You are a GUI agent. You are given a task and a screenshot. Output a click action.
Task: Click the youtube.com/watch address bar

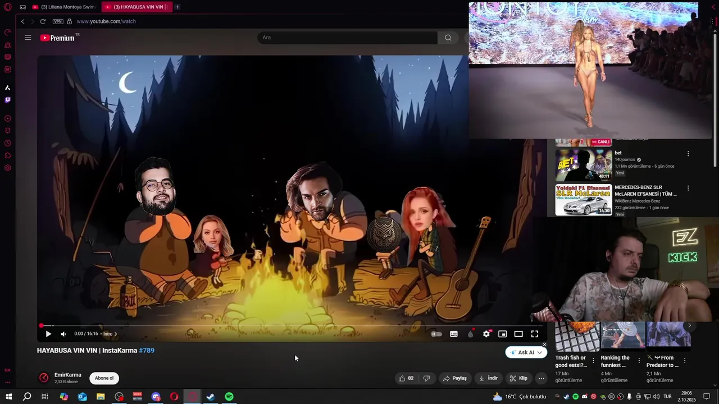point(106,21)
